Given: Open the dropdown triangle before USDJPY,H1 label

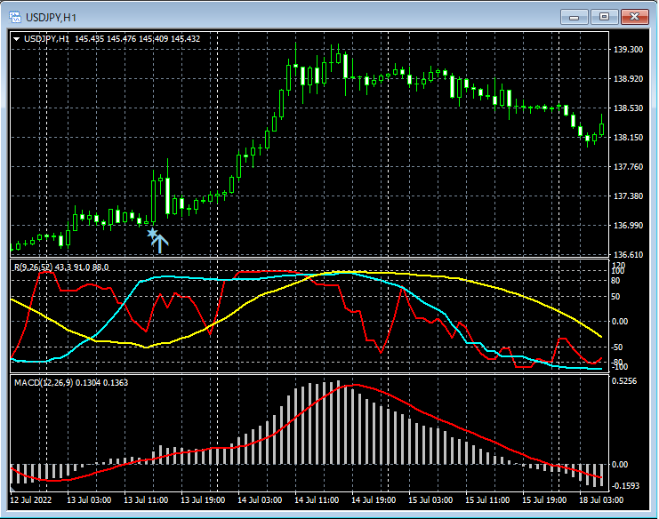Looking at the screenshot, I should [16, 39].
